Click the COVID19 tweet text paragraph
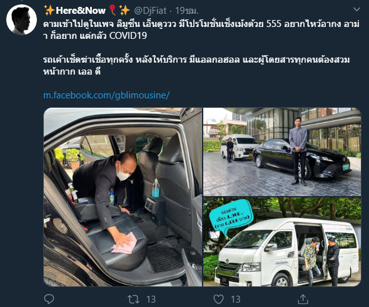 (201, 29)
